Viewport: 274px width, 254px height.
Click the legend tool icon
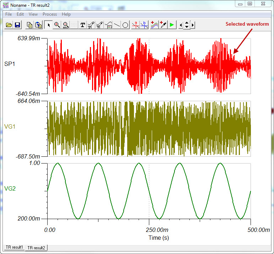click(x=108, y=25)
